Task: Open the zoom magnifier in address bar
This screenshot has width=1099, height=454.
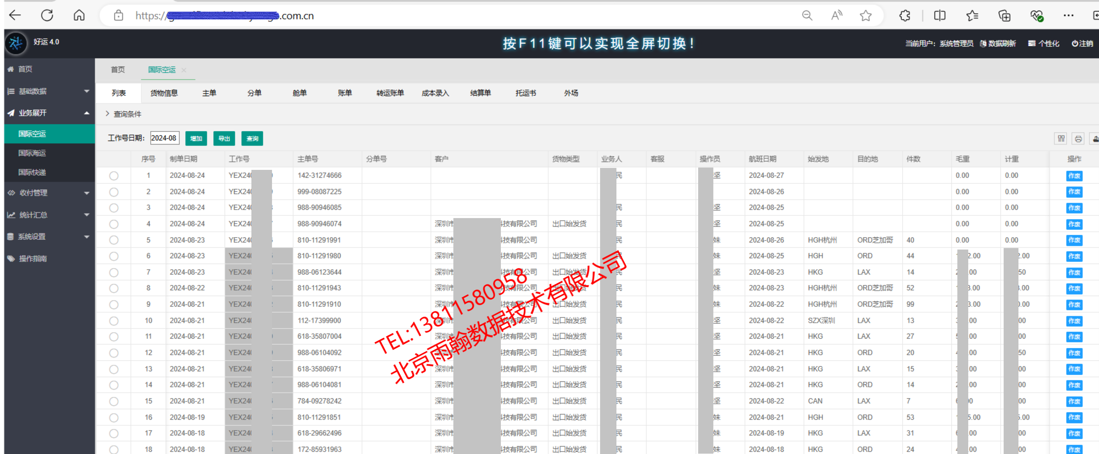Action: [x=807, y=16]
